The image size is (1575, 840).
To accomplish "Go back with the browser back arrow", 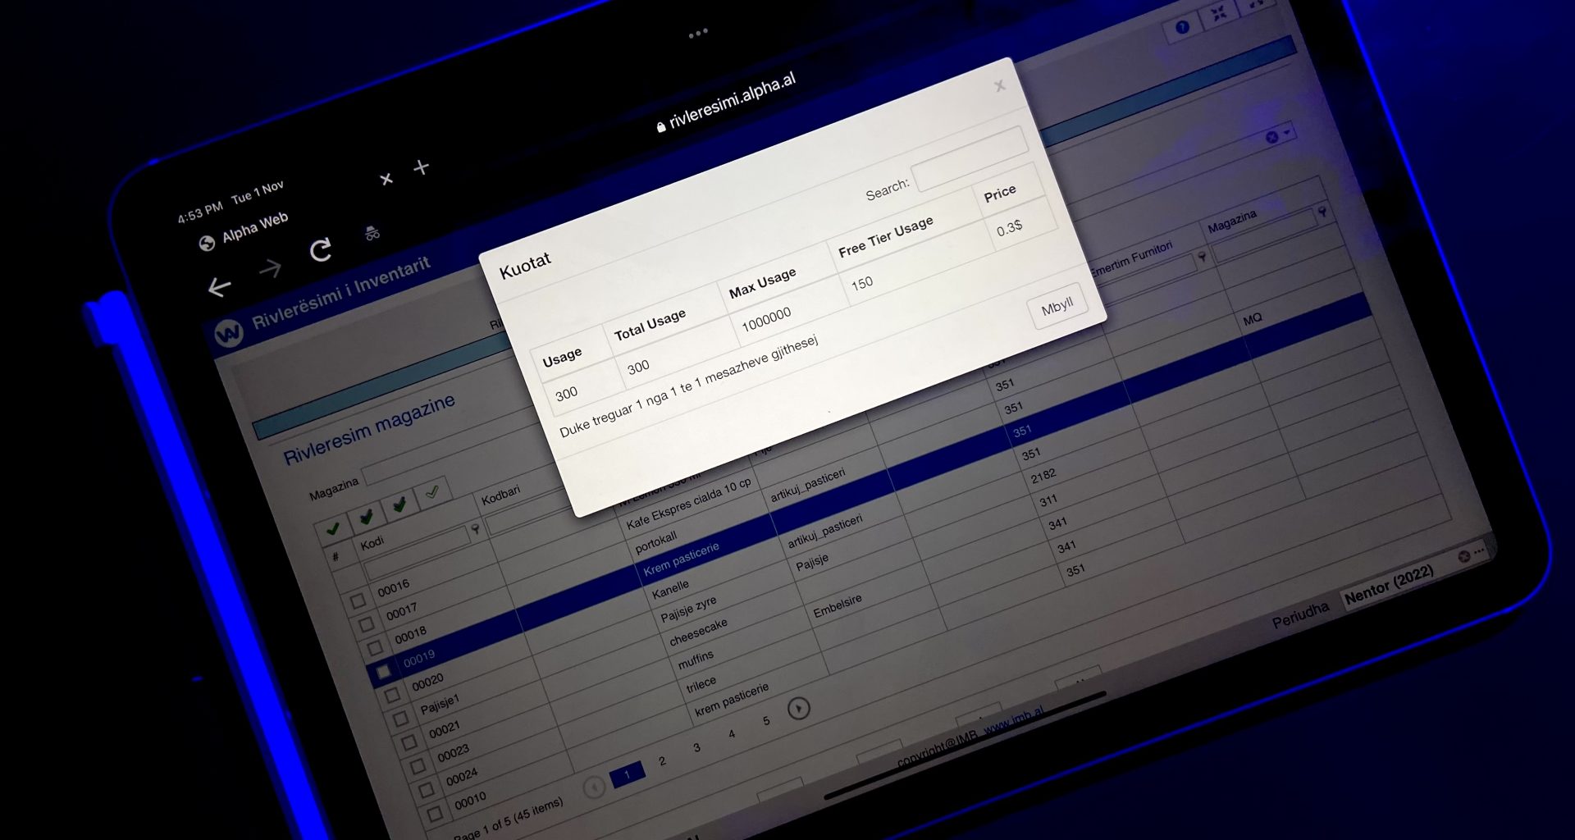I will tap(219, 287).
